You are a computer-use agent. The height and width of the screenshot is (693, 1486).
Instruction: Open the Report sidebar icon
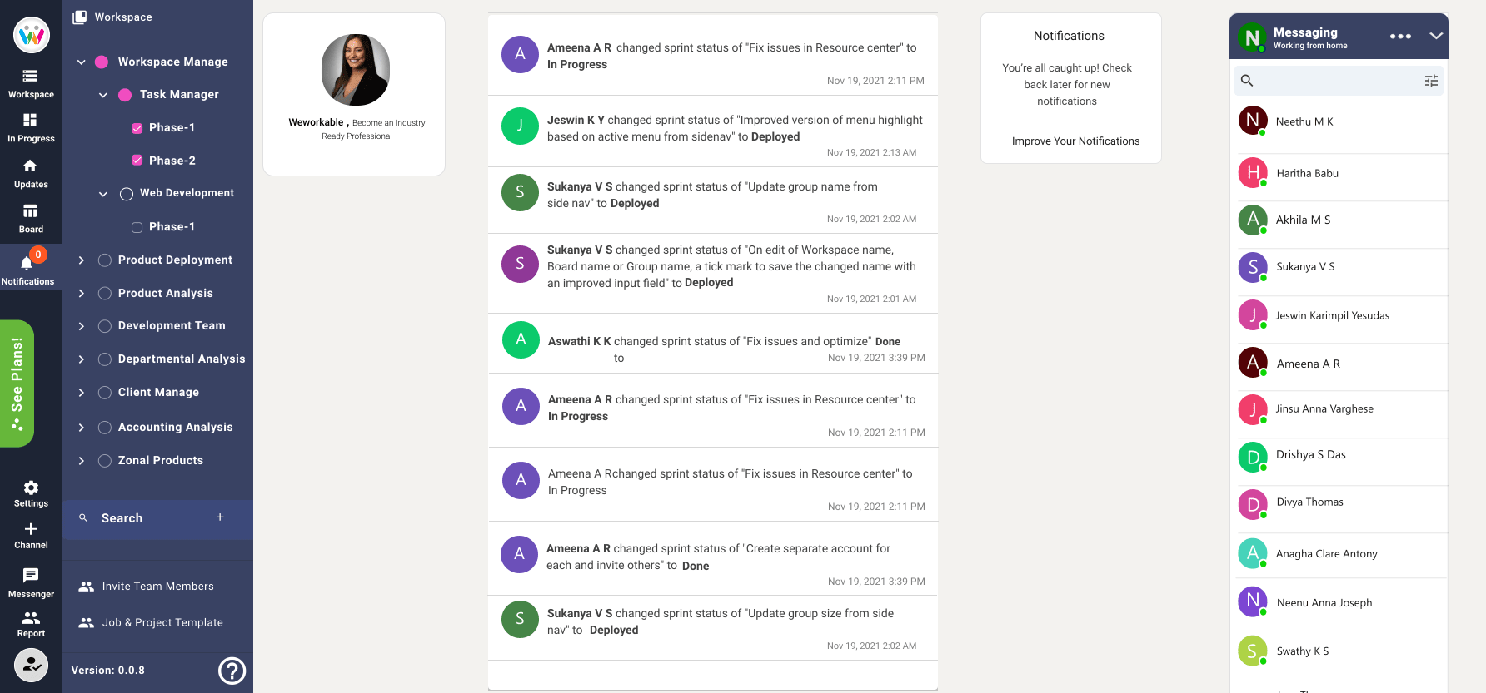pos(31,620)
